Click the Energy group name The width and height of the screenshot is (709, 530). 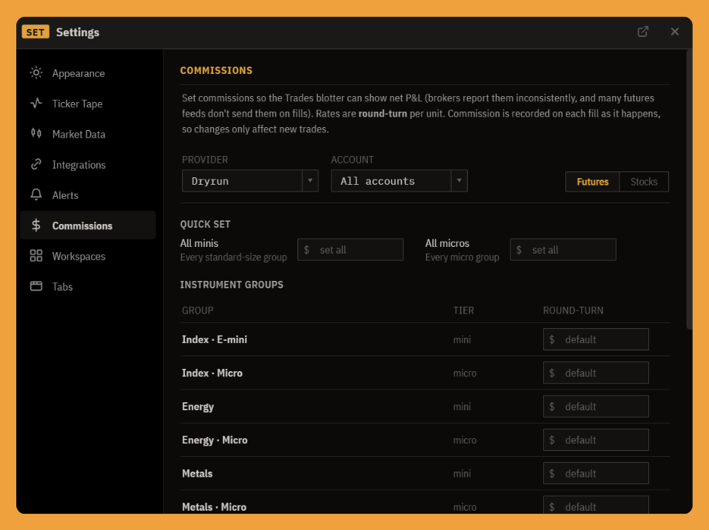click(198, 407)
